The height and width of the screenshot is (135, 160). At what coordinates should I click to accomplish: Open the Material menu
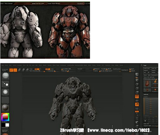(49, 65)
